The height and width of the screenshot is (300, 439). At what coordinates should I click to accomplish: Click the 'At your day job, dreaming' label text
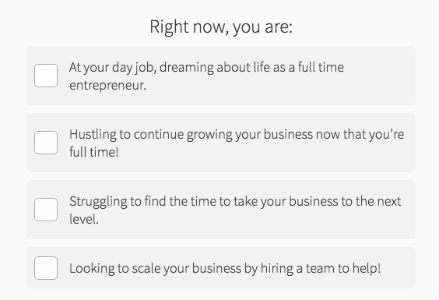206,76
